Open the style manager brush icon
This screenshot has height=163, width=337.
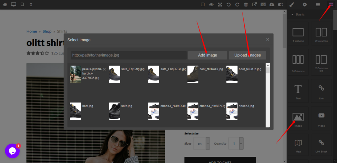pyautogui.click(x=291, y=5)
